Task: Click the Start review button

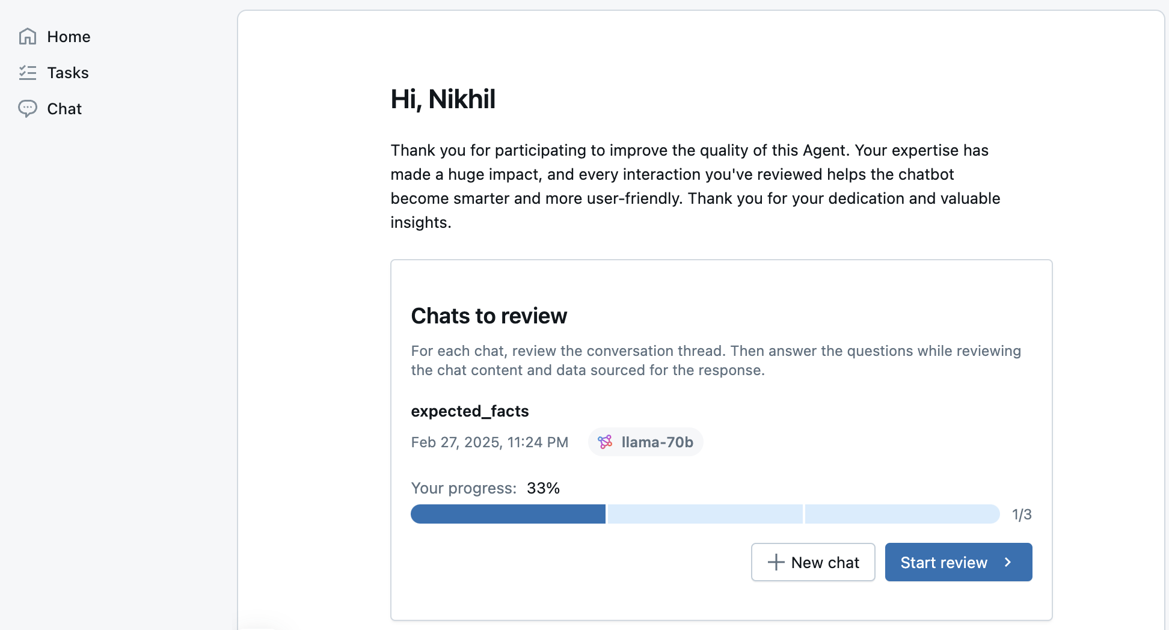Action: click(944, 562)
